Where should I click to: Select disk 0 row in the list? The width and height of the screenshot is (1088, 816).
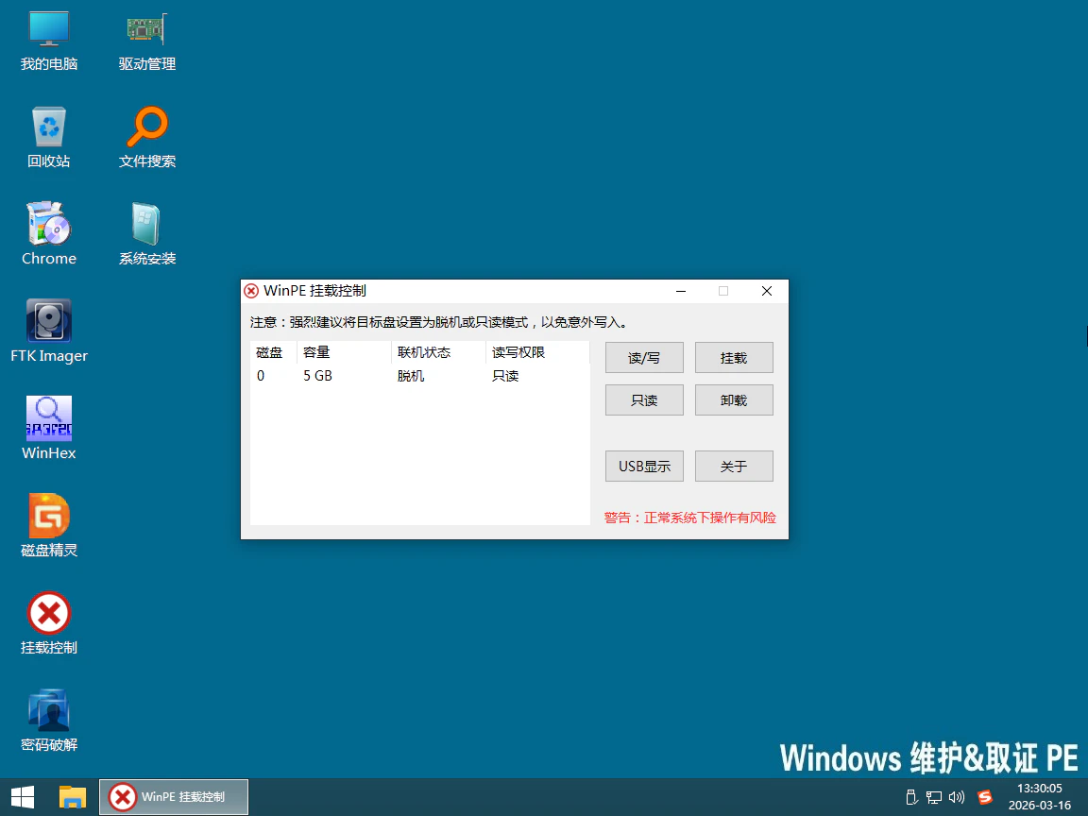pos(416,376)
